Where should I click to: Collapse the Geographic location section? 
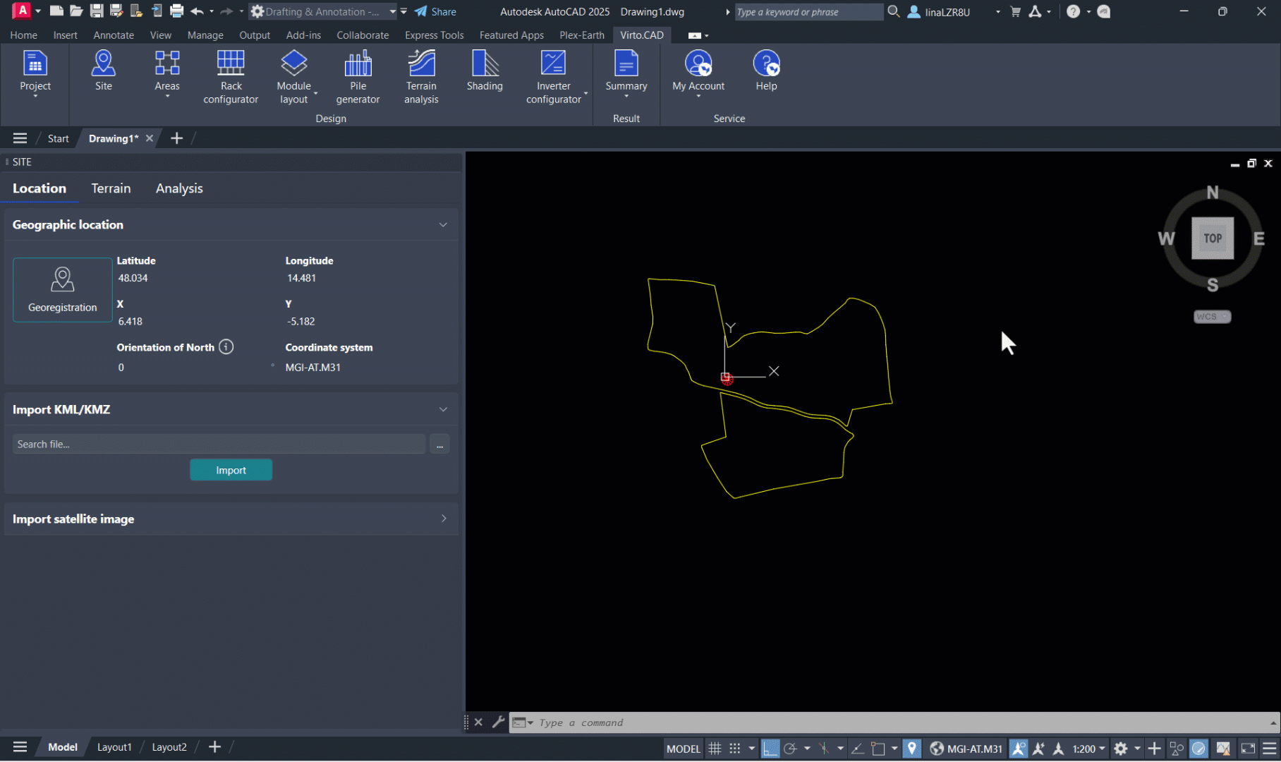tap(443, 225)
